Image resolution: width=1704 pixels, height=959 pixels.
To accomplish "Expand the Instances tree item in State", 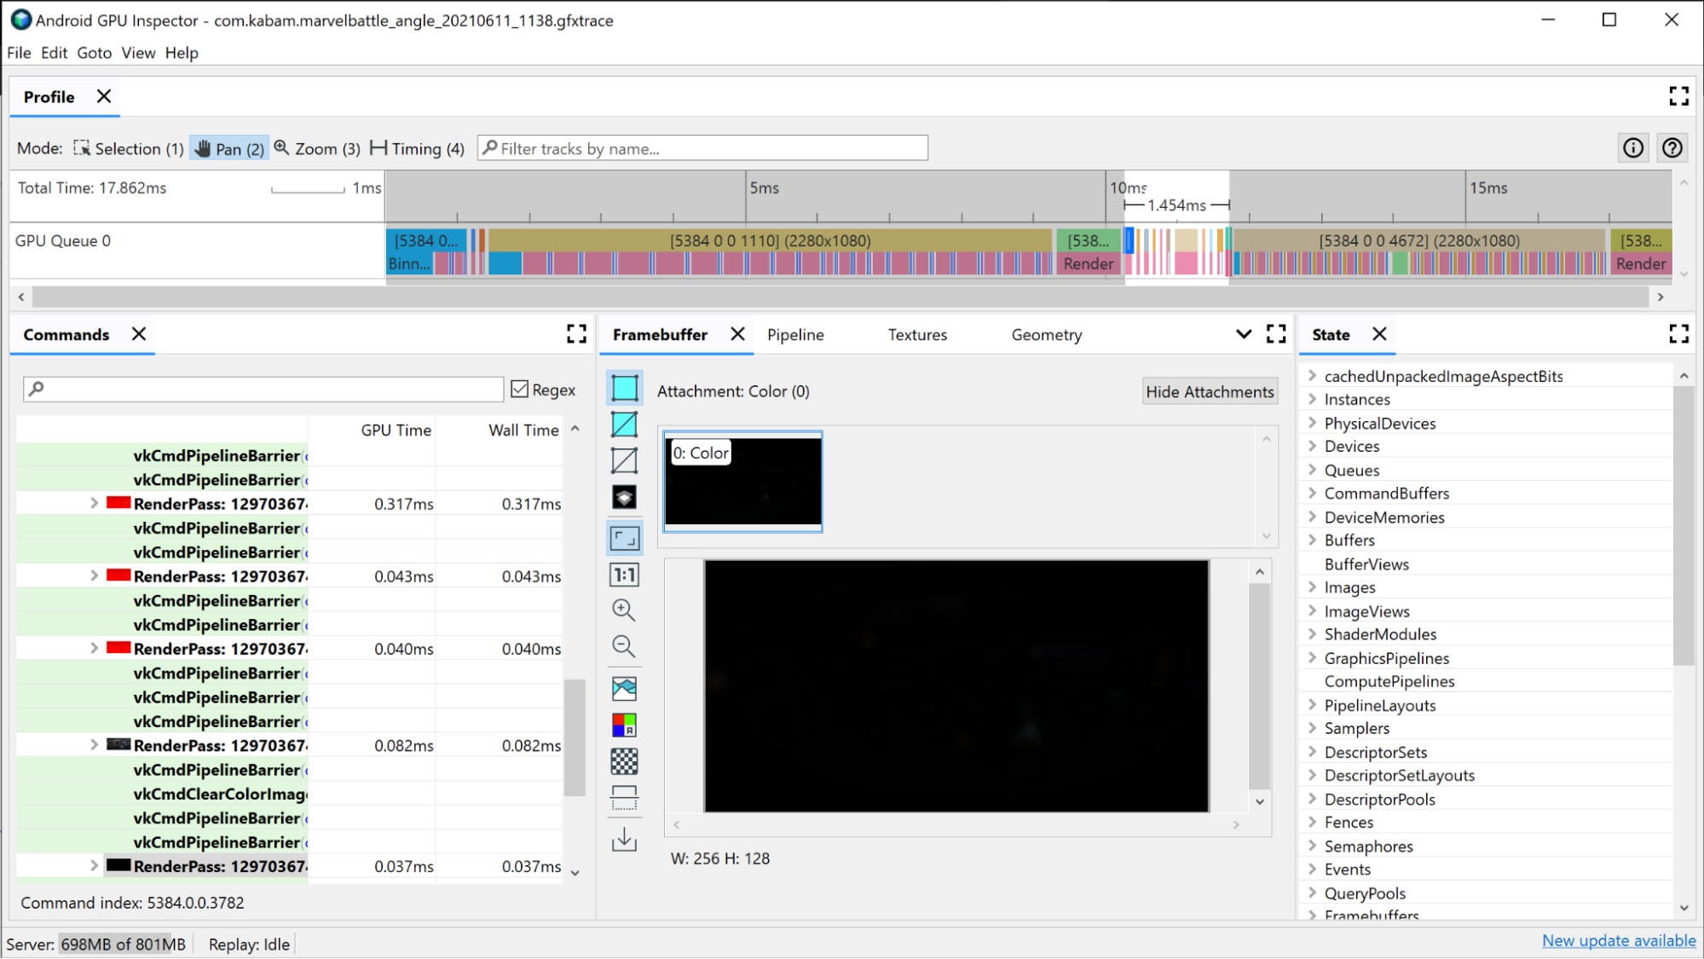I will coord(1313,399).
